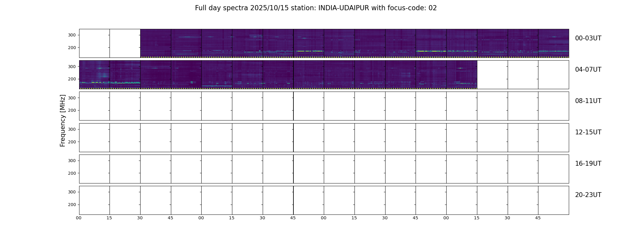Select the 200 tick label of the 12-15UT row
Image resolution: width=632 pixels, height=241 pixels.
(x=72, y=142)
